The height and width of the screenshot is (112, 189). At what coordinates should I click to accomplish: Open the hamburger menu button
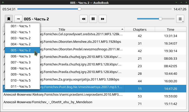[x=180, y=19]
